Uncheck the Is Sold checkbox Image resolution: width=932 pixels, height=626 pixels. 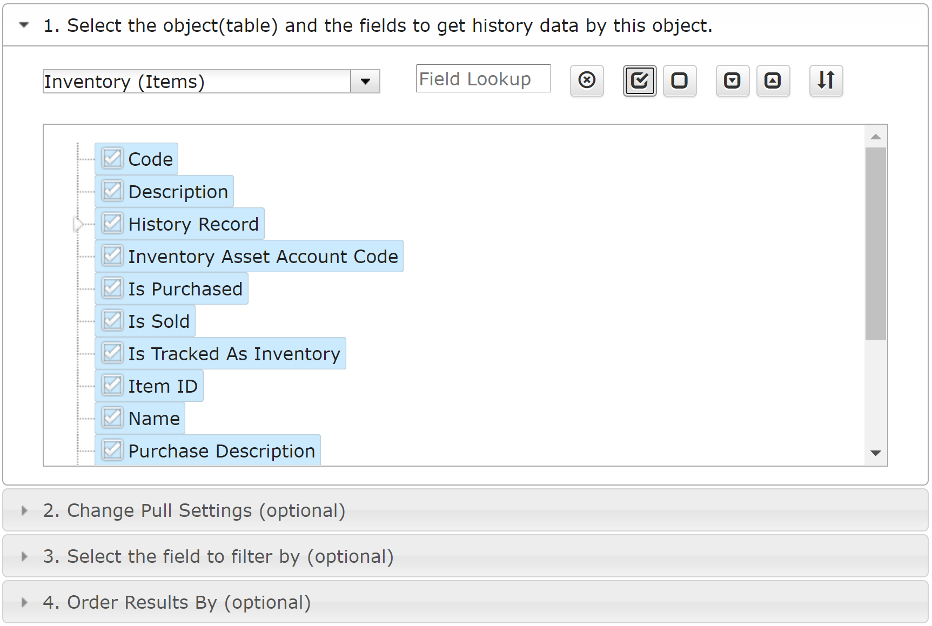pos(112,320)
